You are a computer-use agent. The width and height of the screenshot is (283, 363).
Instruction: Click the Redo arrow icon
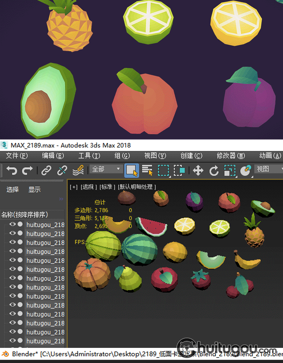point(27,170)
